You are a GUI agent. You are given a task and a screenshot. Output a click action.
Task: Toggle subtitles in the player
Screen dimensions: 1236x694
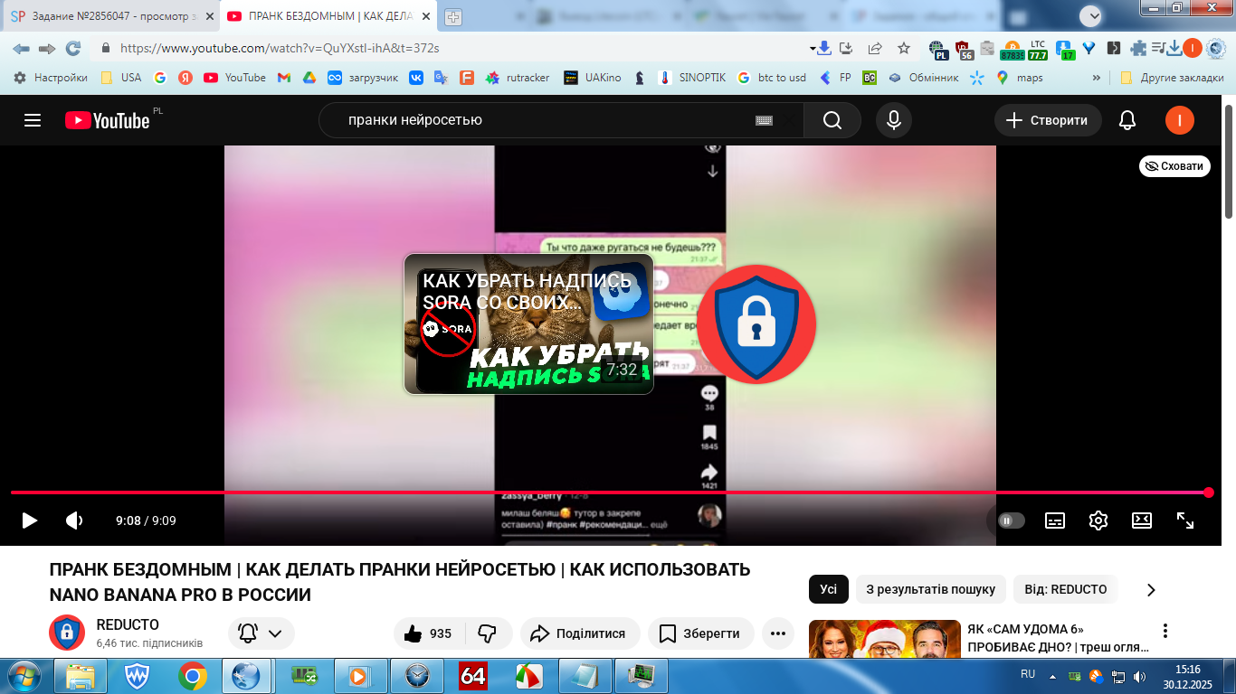tap(1055, 520)
